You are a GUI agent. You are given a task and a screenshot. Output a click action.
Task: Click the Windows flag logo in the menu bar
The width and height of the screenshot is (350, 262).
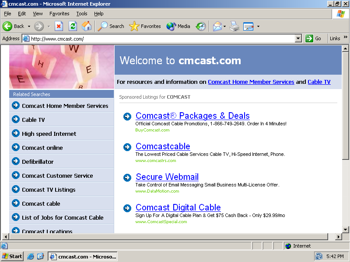[341, 14]
